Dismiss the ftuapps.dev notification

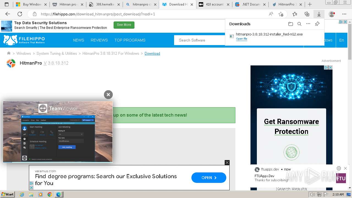click(x=345, y=168)
